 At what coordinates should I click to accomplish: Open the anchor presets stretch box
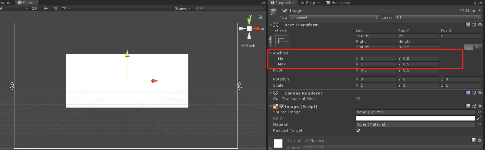(281, 41)
